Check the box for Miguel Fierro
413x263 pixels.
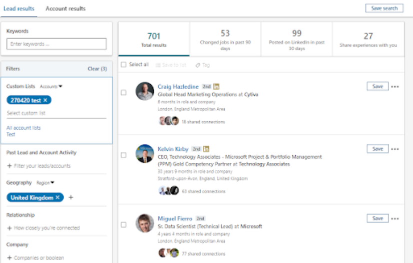pos(124,224)
